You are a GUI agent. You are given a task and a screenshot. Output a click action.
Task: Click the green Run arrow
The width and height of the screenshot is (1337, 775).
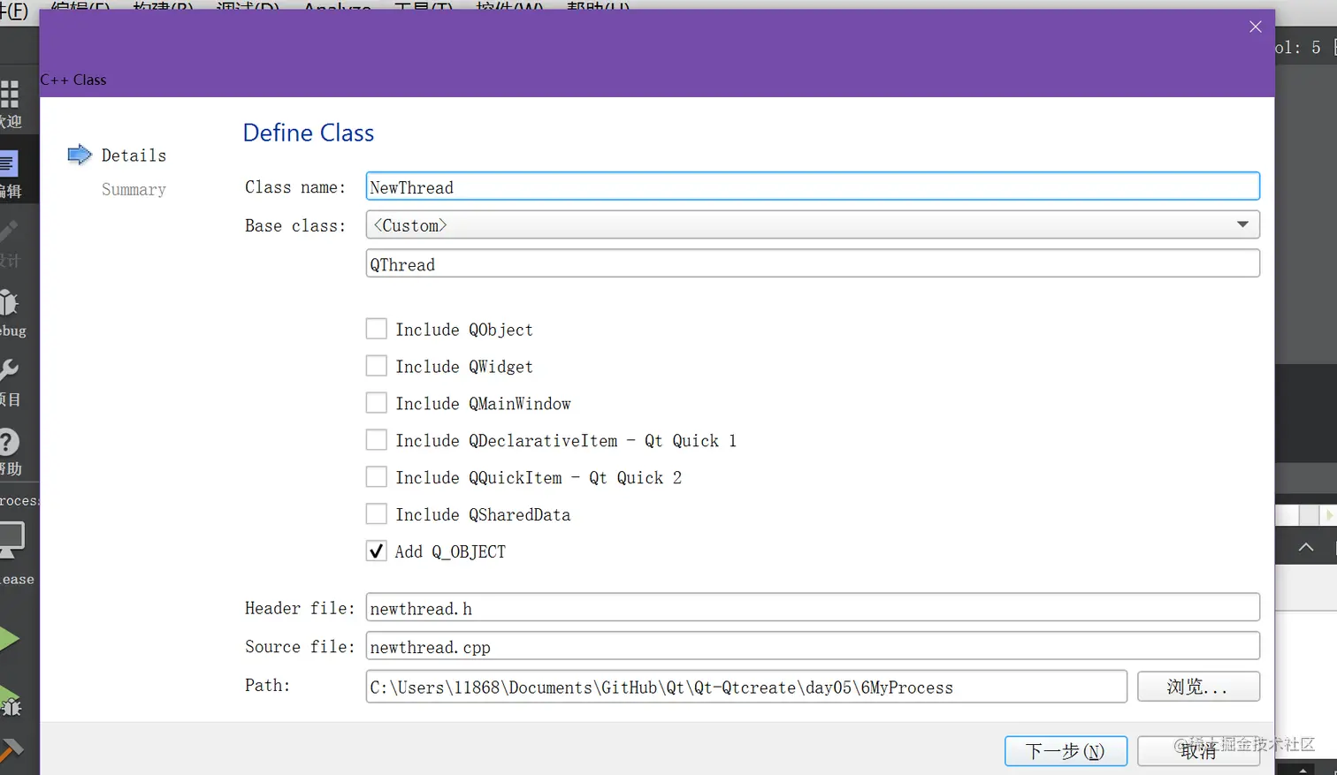(9, 638)
